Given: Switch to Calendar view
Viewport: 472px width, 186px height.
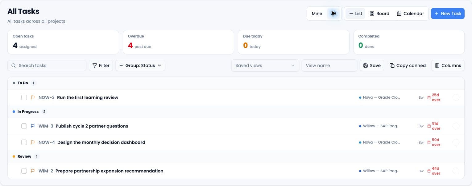Looking at the screenshot, I should coord(410,14).
